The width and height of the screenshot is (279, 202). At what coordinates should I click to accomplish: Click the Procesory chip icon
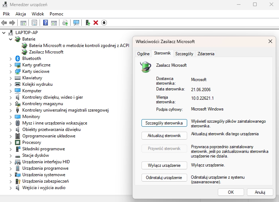(x=17, y=142)
